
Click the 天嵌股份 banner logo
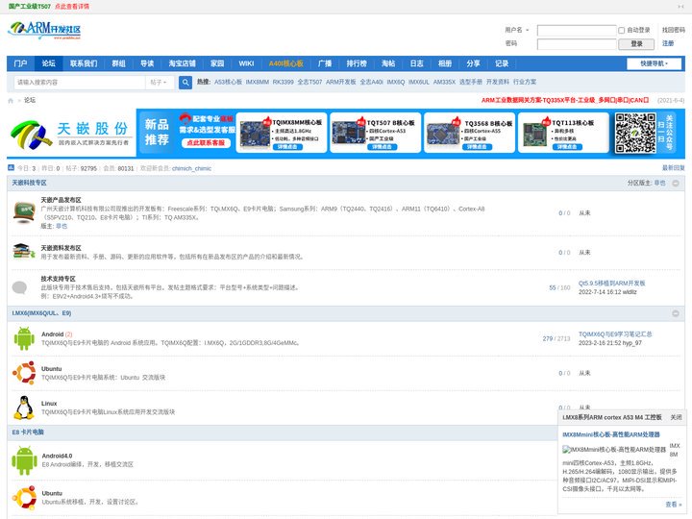click(71, 134)
